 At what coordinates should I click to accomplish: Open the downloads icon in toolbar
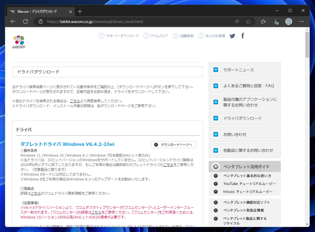(276, 22)
